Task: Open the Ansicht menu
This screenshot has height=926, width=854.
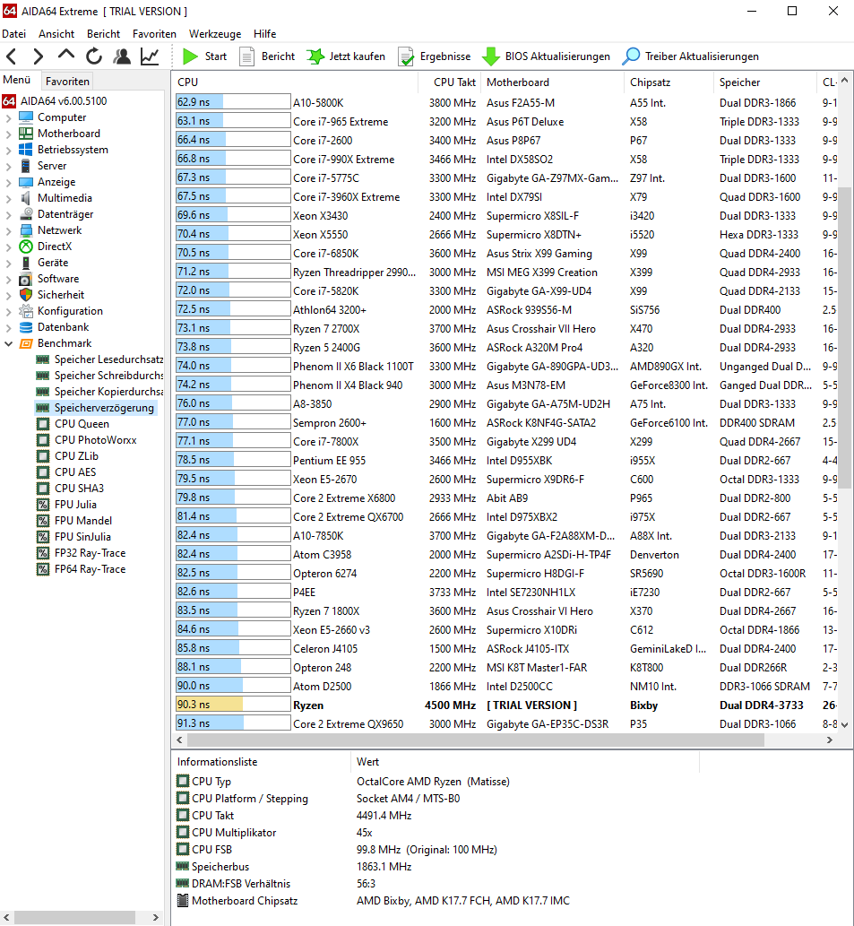Action: pyautogui.click(x=56, y=34)
